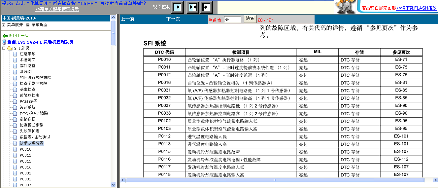Click the page icon beside P0011
The width and height of the screenshot is (438, 188).
pos(15,155)
